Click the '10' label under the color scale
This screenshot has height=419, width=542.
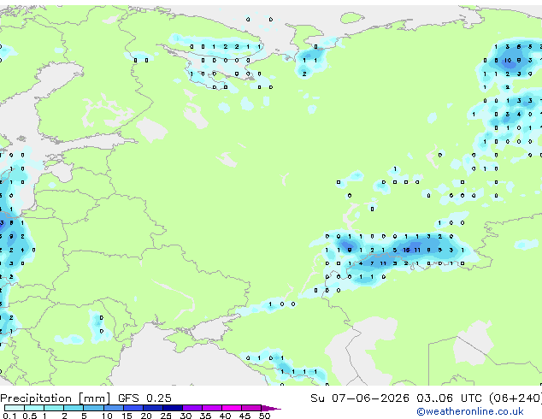pyautogui.click(x=107, y=416)
